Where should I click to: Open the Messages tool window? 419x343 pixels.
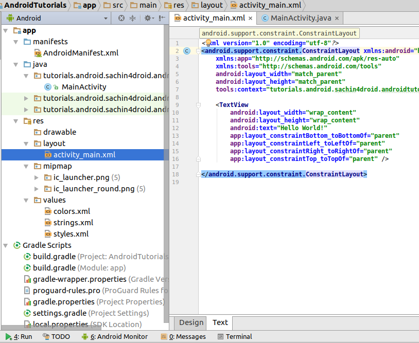(x=183, y=337)
